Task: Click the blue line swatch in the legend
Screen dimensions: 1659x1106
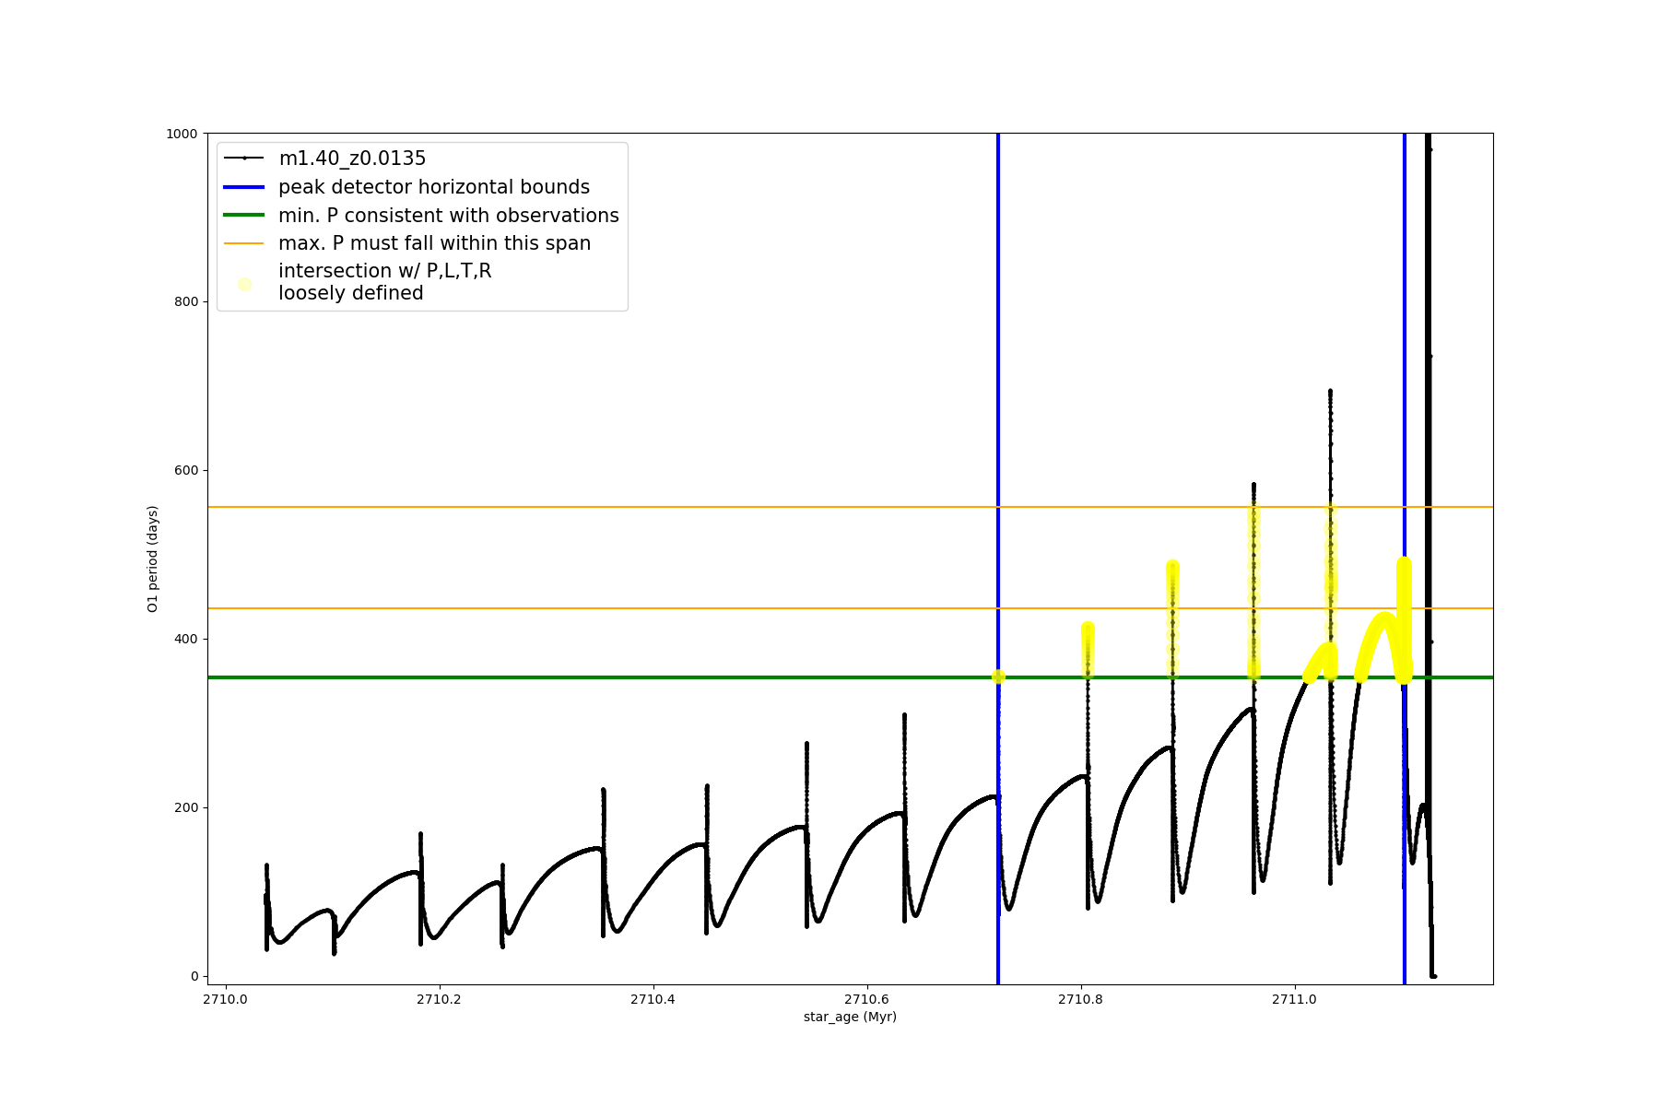Action: [244, 187]
